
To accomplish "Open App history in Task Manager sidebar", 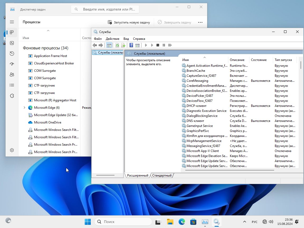I will (12, 54).
